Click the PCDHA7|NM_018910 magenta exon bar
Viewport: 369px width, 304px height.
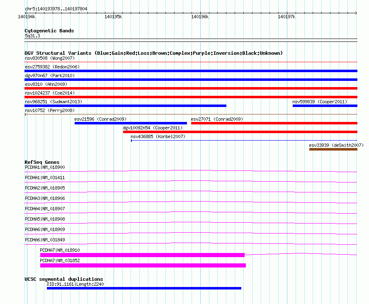point(142,255)
